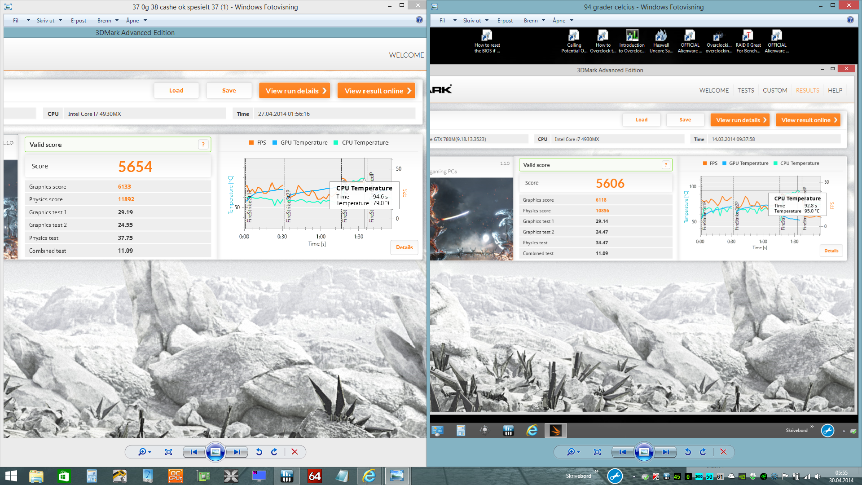Open the red 64 app on taskbar
The image size is (862, 485).
[315, 476]
